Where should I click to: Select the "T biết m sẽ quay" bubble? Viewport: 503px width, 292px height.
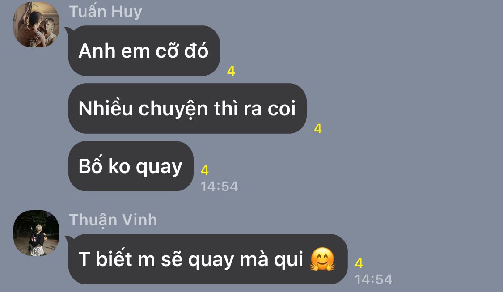pos(208,259)
